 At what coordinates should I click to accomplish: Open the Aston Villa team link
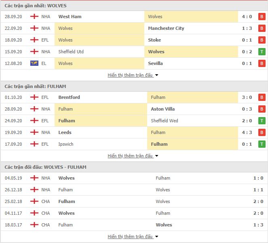point(163,109)
